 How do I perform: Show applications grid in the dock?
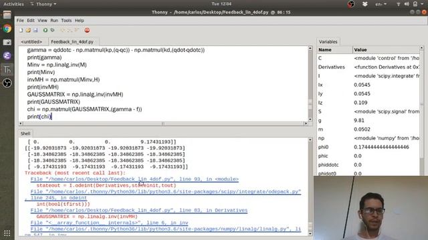tap(7, 233)
